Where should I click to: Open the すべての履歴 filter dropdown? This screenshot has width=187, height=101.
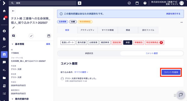(x=81, y=72)
